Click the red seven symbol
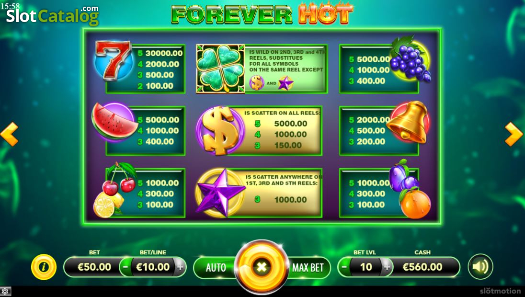The image size is (525, 297). (113, 60)
